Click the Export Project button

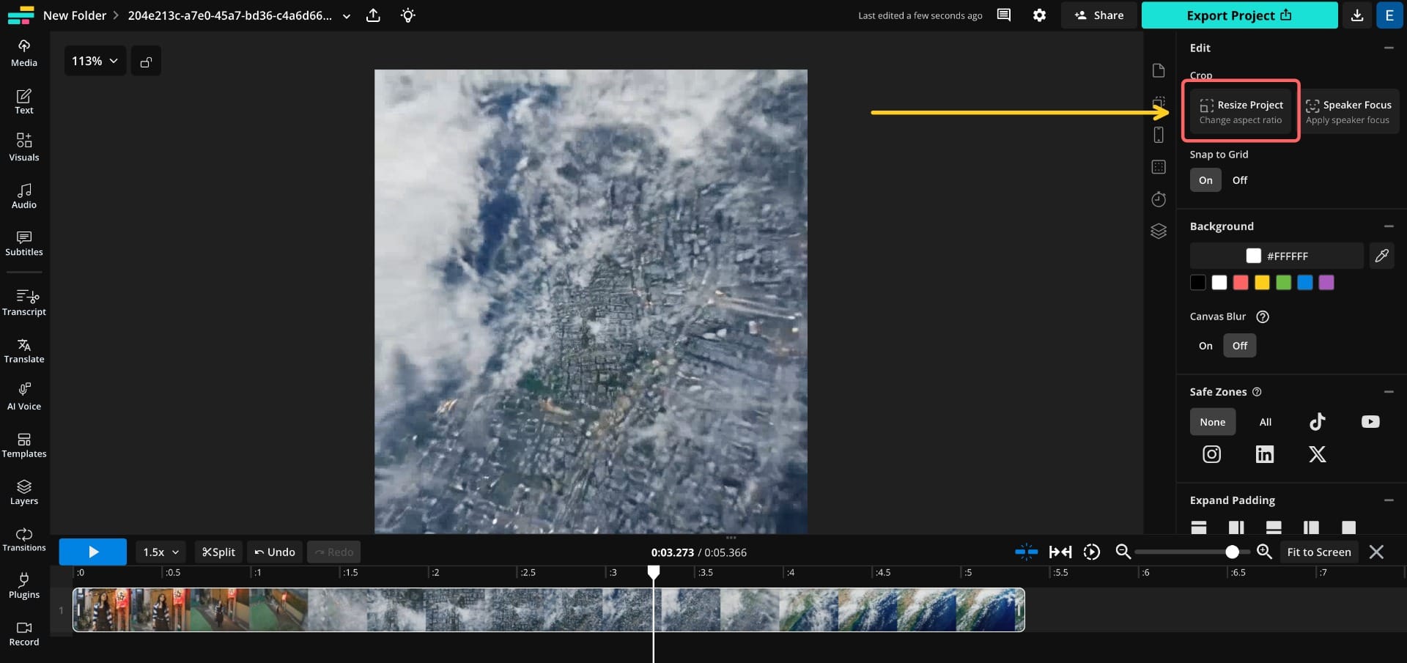coord(1238,15)
